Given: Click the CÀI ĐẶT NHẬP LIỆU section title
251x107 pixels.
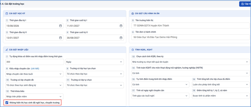Looking at the screenshot, I should 19,50.
